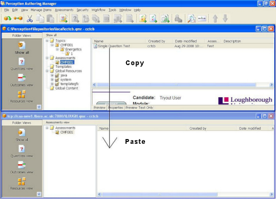Expand the templategfx resource folder
The image size is (276, 199).
pyautogui.click(x=52, y=84)
